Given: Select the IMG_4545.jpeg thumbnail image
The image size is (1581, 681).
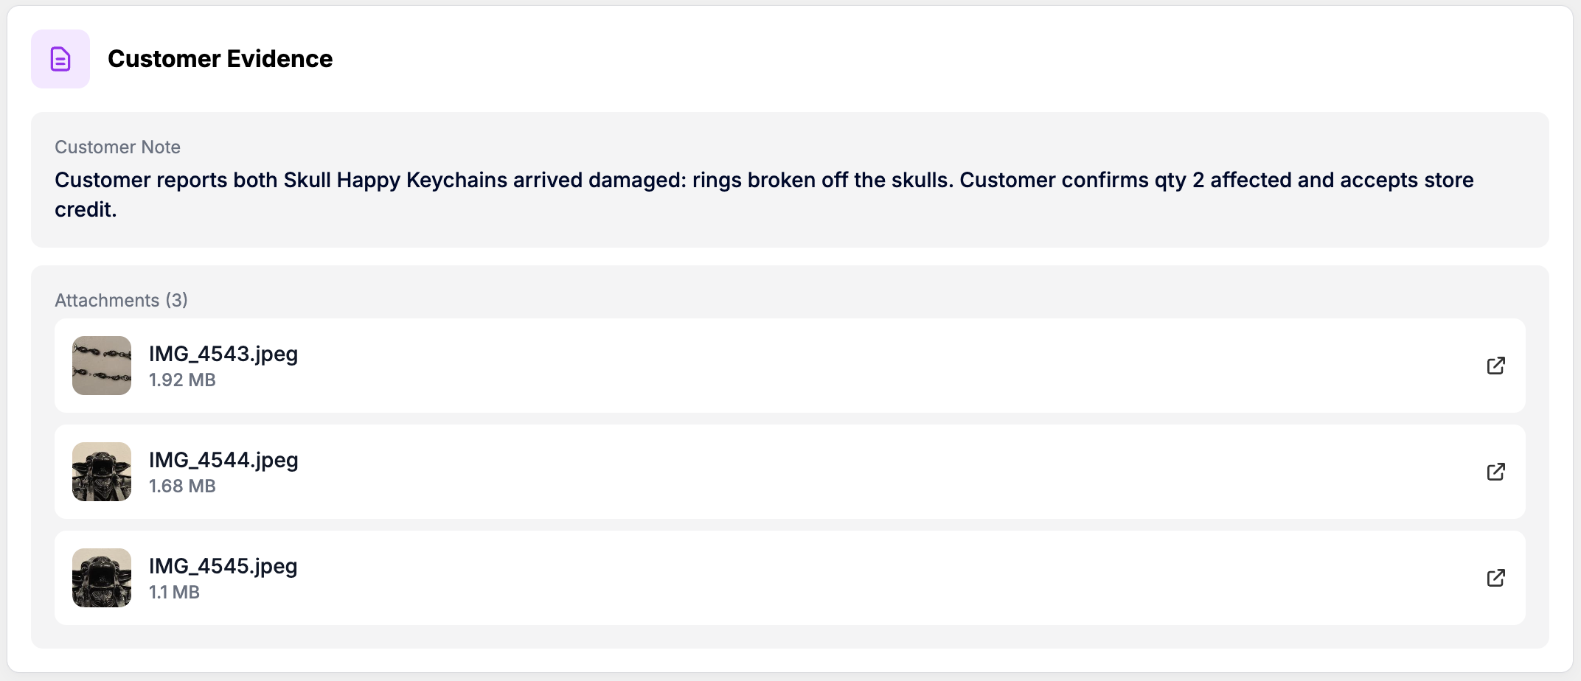Looking at the screenshot, I should [102, 578].
